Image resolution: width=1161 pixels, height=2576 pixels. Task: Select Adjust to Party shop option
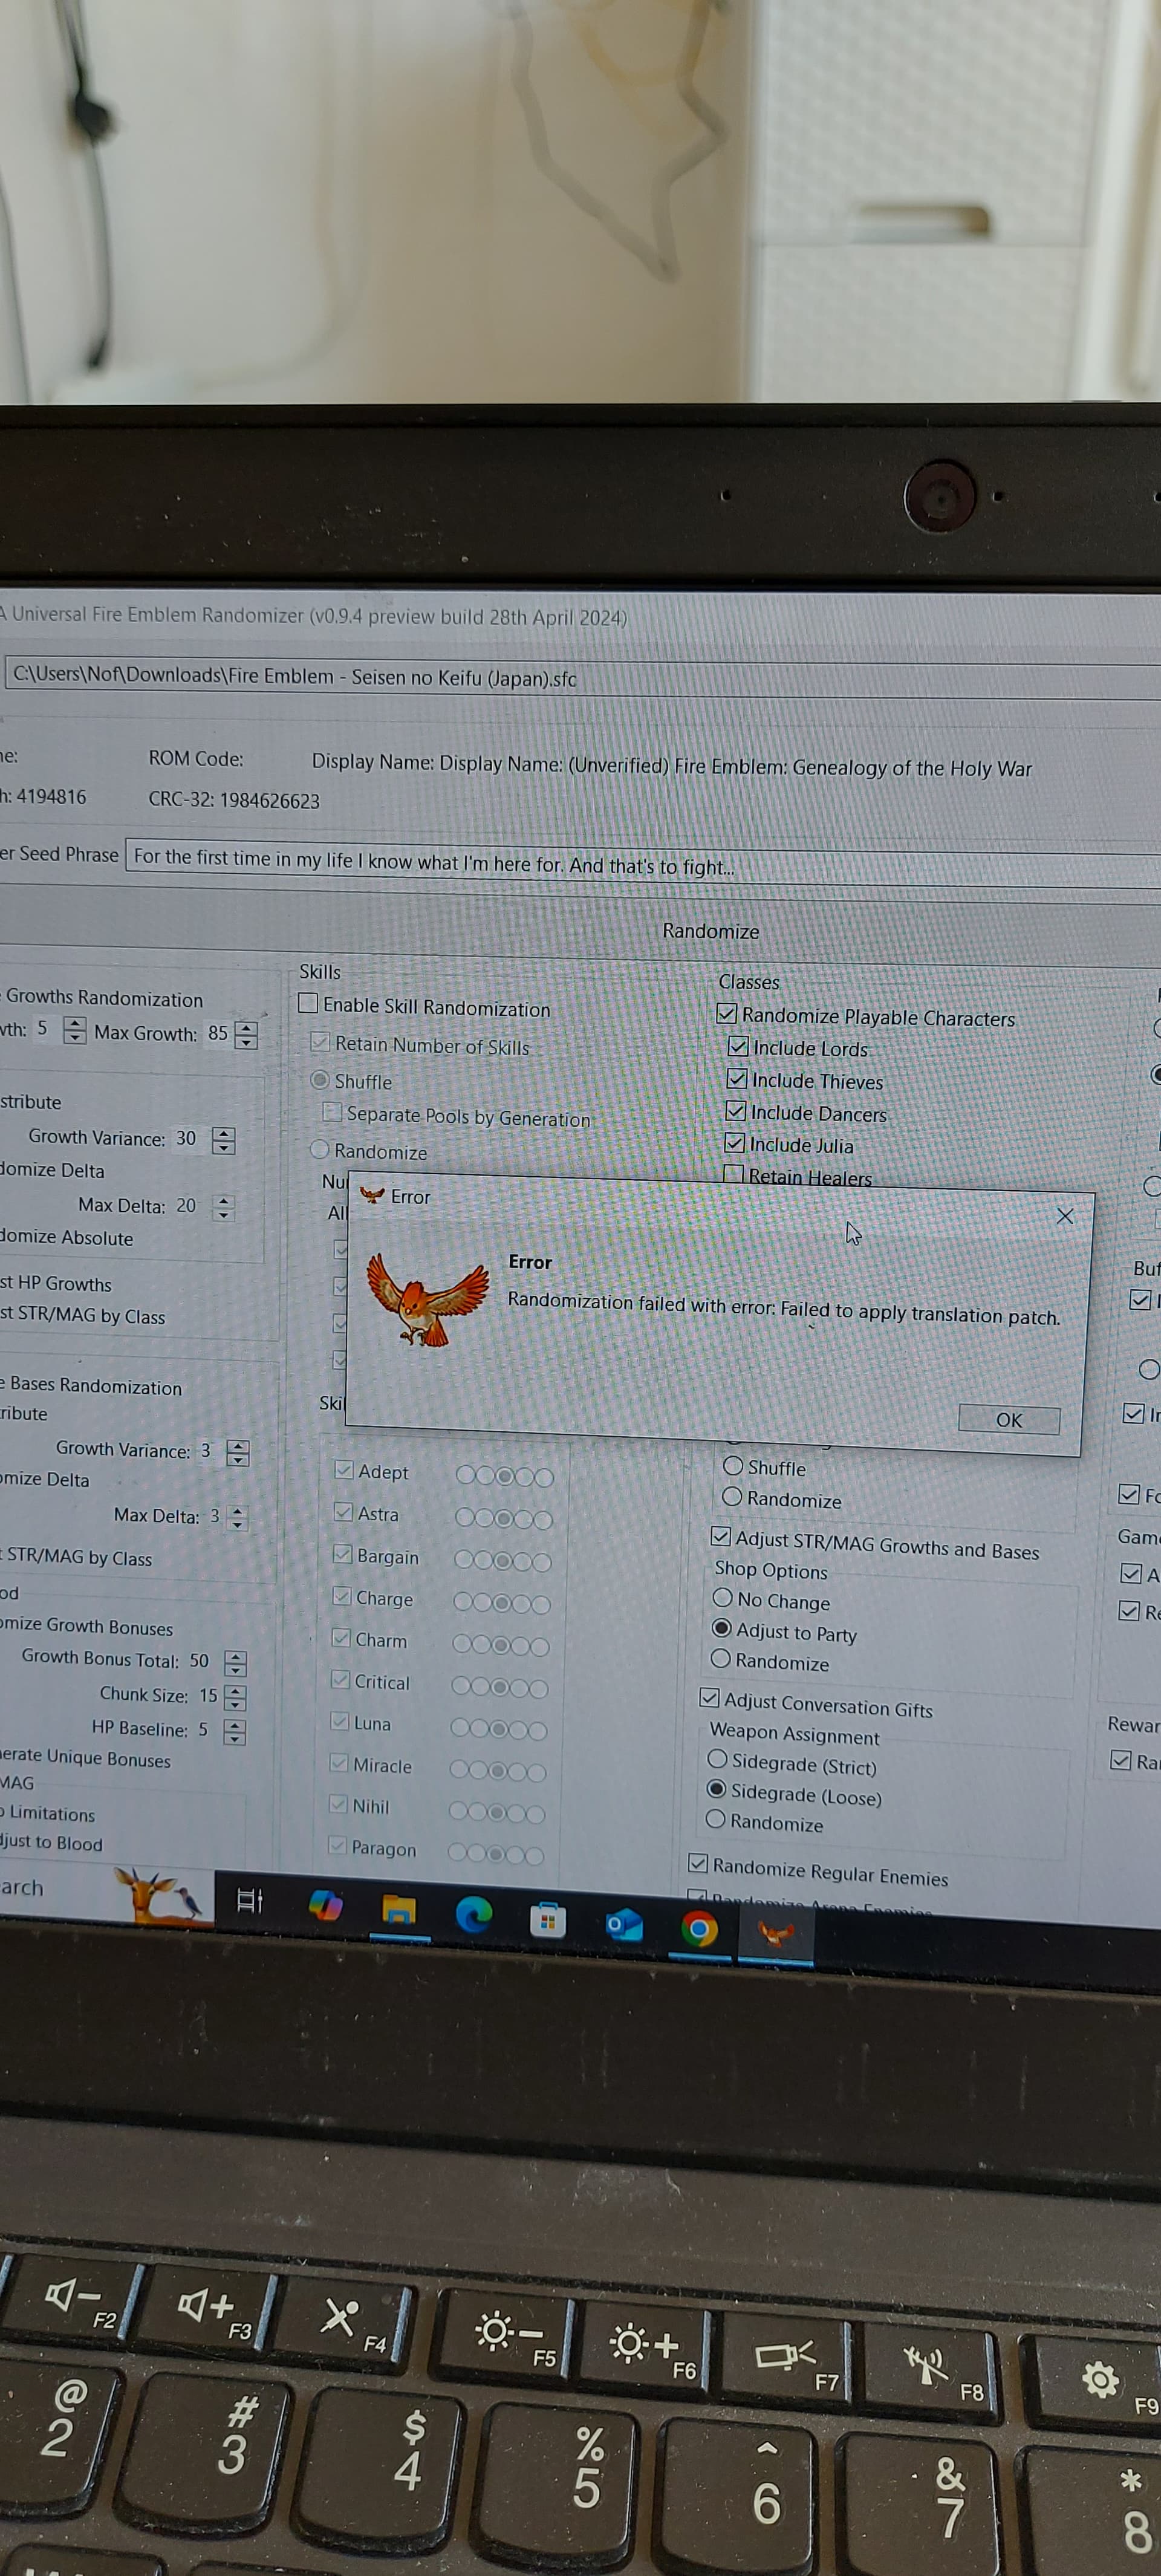click(x=721, y=1628)
